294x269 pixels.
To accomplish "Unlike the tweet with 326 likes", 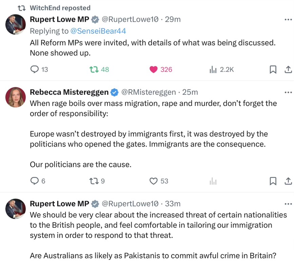I will click(154, 69).
